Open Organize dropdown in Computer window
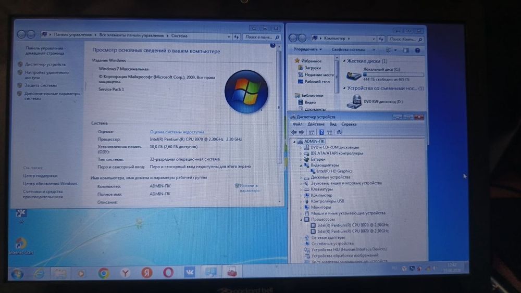The width and height of the screenshot is (521, 293). coord(307,49)
